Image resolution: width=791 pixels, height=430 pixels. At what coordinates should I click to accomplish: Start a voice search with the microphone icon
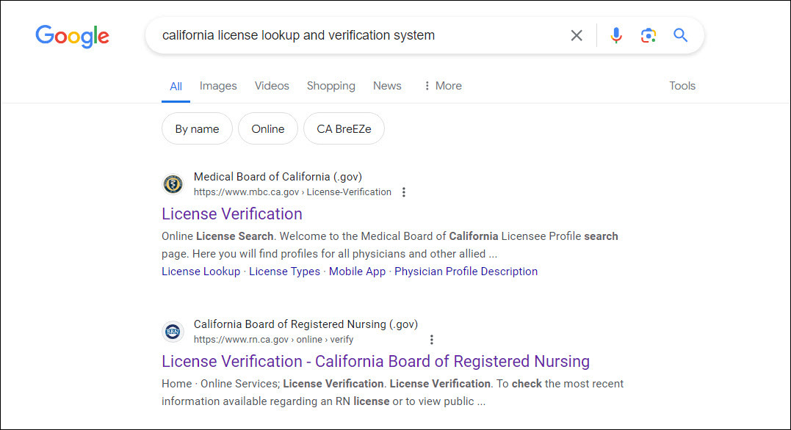point(615,34)
